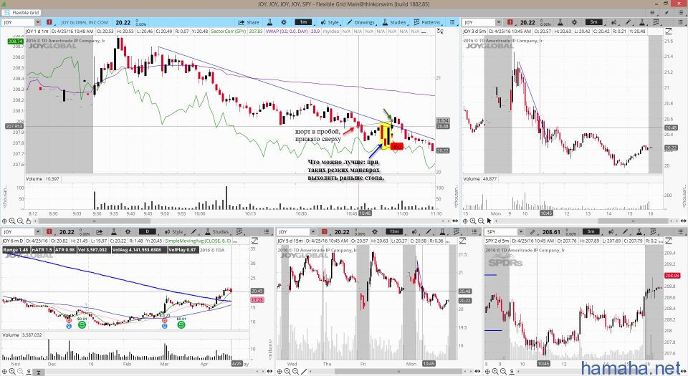This screenshot has width=688, height=376.
Task: Expand symbol dropdown in top-right JOY chart
Action: [499, 22]
